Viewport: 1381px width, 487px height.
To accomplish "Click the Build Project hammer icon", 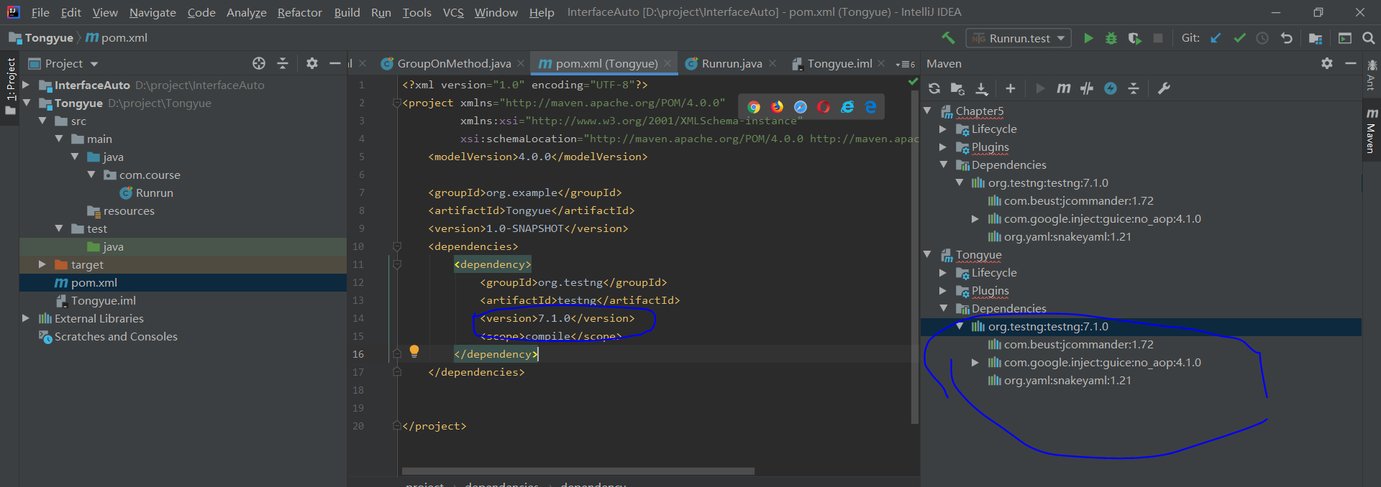I will pyautogui.click(x=949, y=38).
